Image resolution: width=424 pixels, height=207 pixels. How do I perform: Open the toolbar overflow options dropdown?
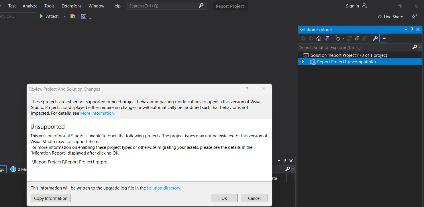tap(90, 18)
